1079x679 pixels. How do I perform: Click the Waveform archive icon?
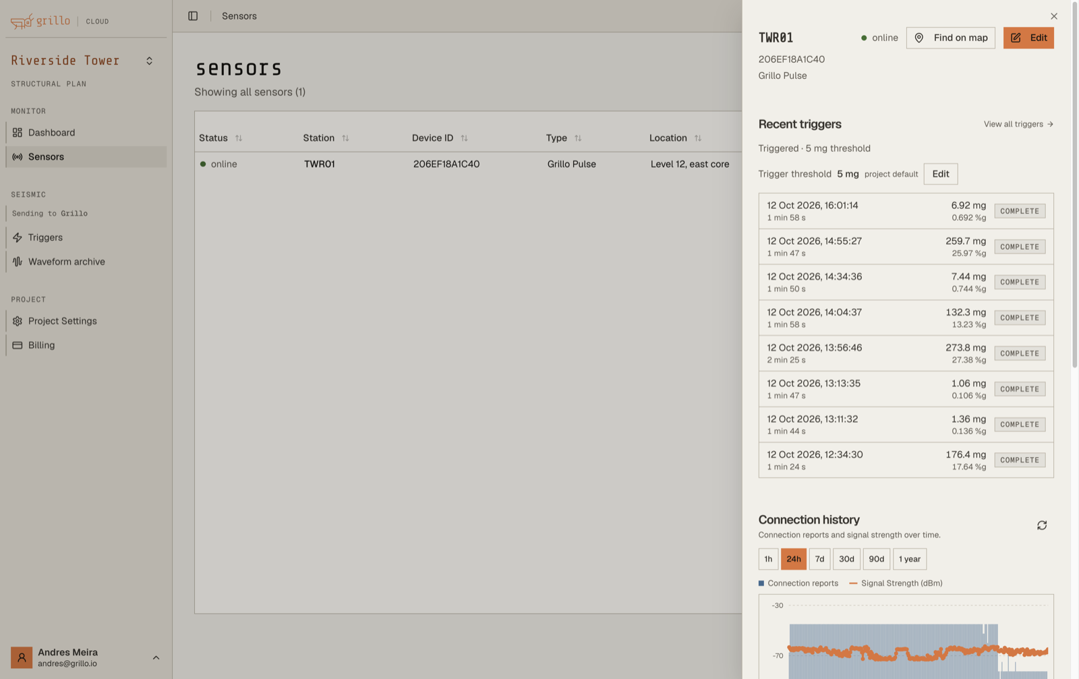pyautogui.click(x=18, y=262)
